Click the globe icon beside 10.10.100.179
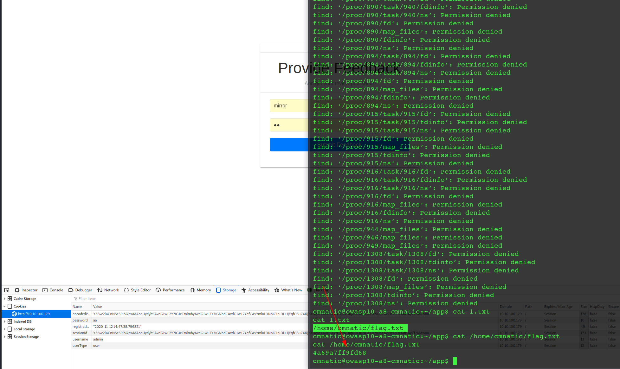The width and height of the screenshot is (620, 369). pos(14,314)
